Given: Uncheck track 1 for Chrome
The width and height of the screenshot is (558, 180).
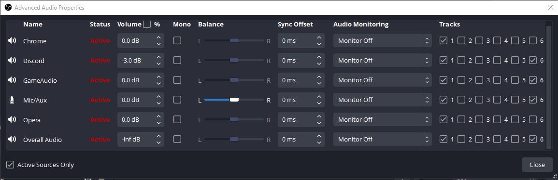Looking at the screenshot, I should pyautogui.click(x=443, y=40).
